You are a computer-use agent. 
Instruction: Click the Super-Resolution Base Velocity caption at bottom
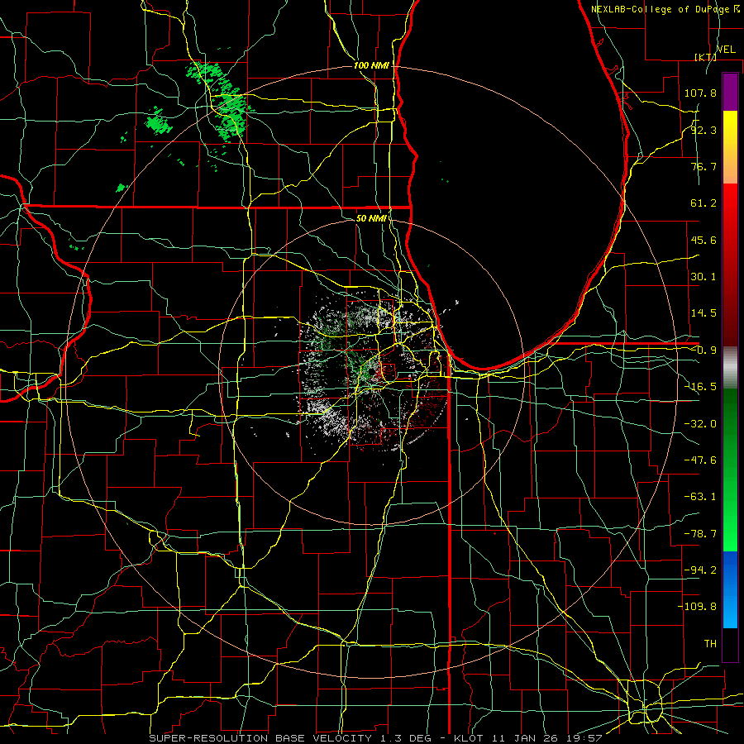[376, 738]
